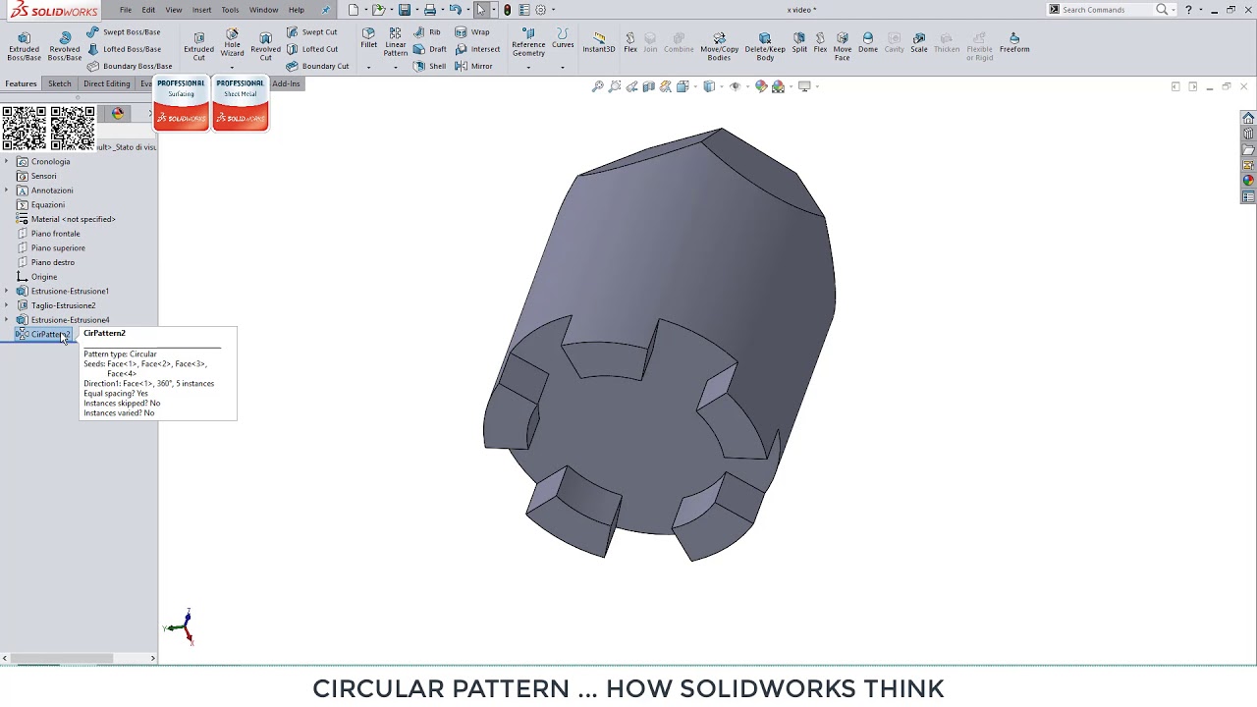Select the Extruded Cut tool
Screen dimensions: 1257x707
click(198, 45)
